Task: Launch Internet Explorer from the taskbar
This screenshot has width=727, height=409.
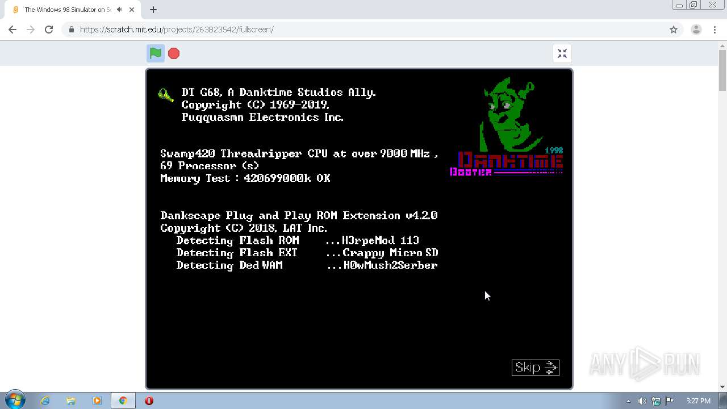Action: click(45, 400)
